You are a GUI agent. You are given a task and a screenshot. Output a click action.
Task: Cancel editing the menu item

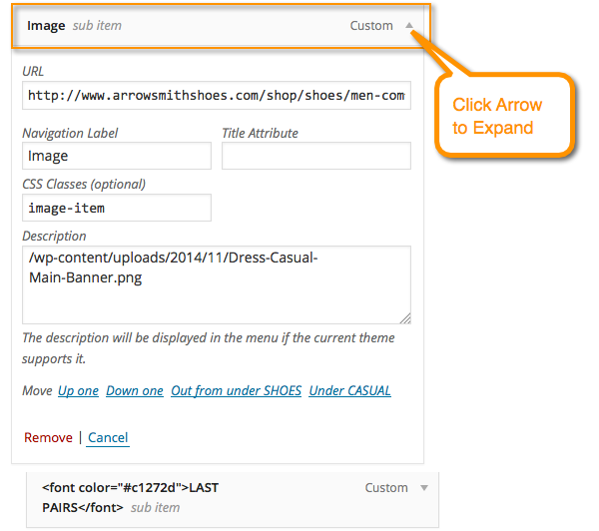(108, 437)
